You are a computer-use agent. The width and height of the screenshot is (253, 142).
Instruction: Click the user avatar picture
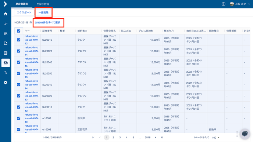click(x=232, y=4)
